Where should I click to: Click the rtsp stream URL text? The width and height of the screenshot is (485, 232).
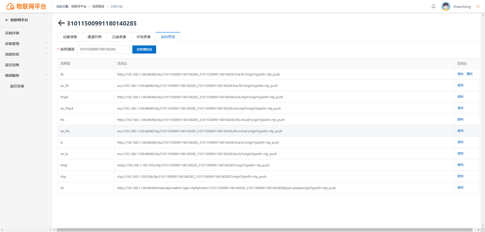click(x=192, y=176)
